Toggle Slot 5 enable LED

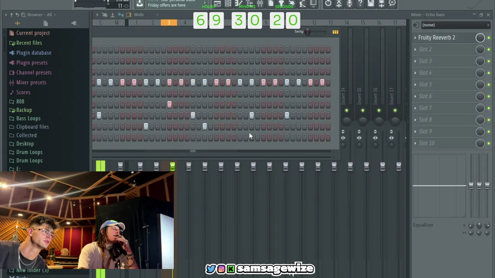click(489, 85)
